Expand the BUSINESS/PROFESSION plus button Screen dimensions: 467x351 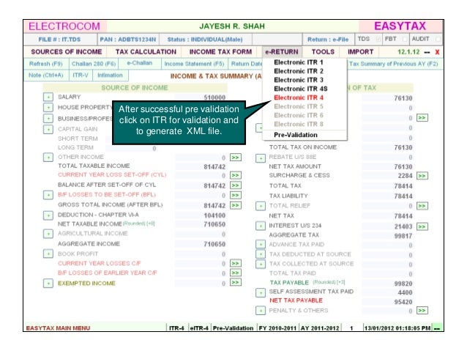tap(48, 119)
